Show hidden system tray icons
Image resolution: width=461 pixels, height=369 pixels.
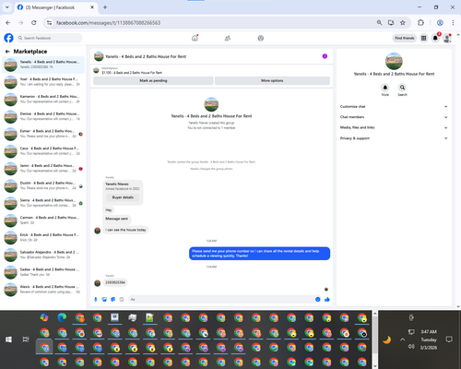402,339
